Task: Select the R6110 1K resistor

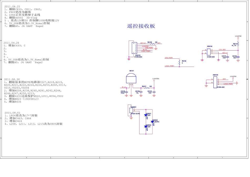Action: tap(238, 44)
